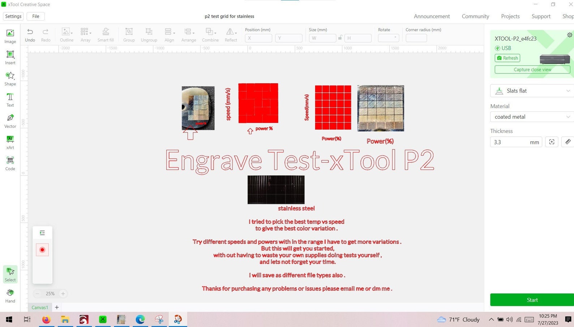Undo the last action
This screenshot has width=574, height=327.
click(30, 35)
